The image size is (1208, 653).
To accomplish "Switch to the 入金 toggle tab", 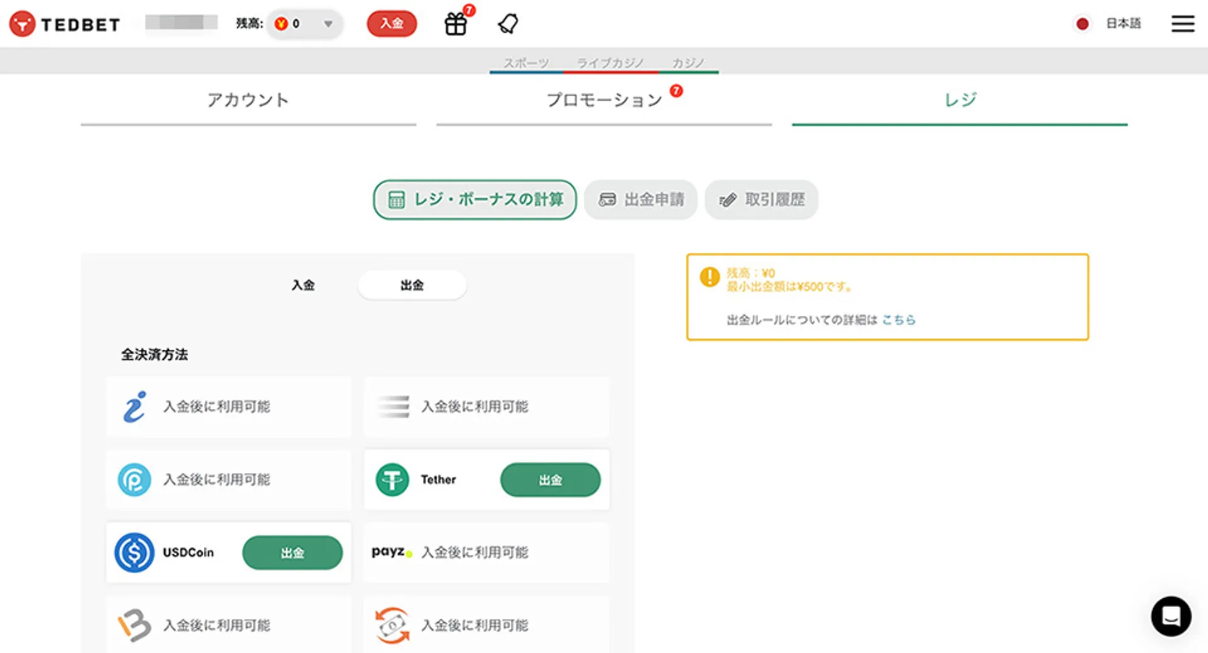I will (x=303, y=285).
